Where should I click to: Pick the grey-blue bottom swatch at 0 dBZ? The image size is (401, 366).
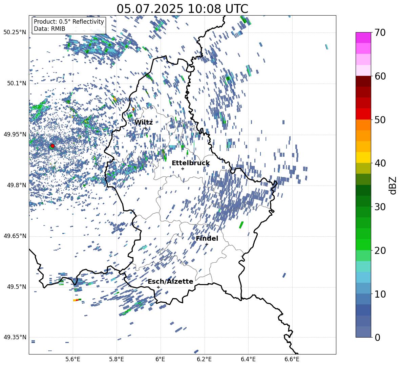pyautogui.click(x=363, y=332)
